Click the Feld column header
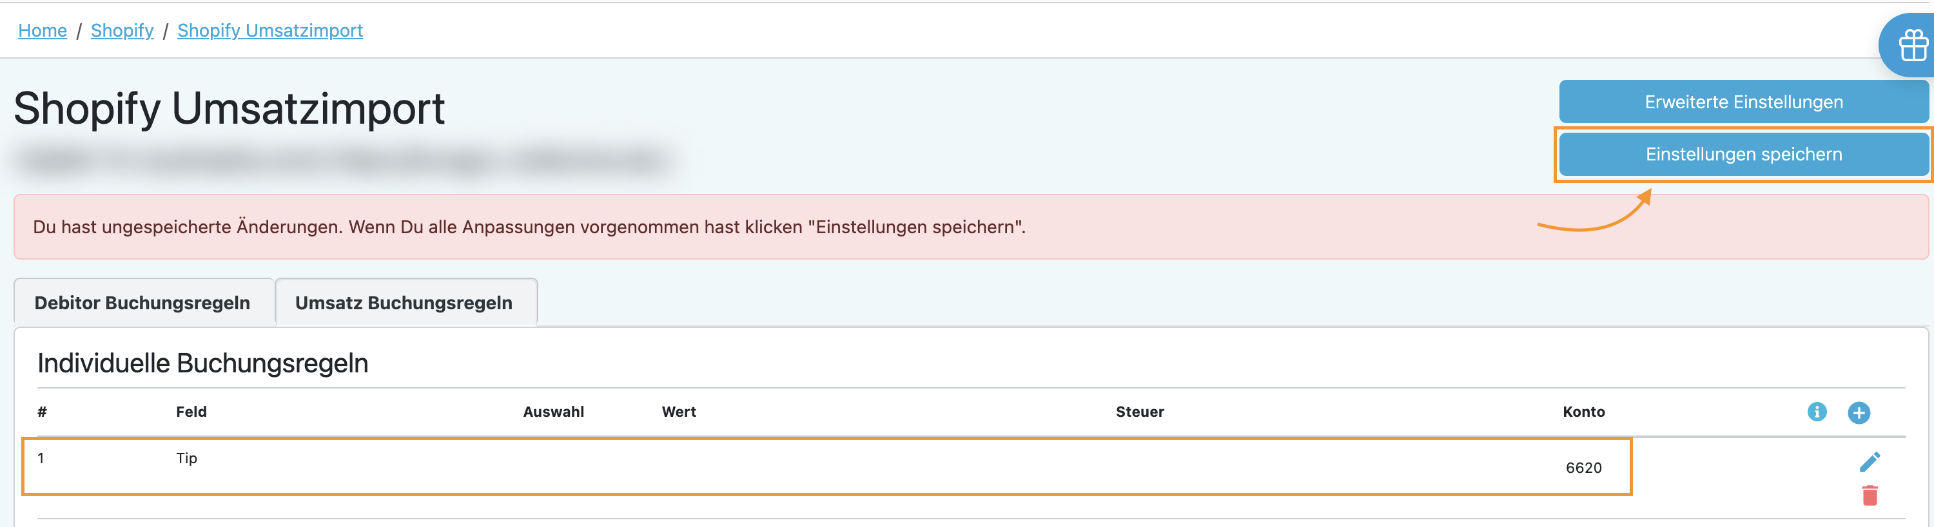 (x=191, y=412)
